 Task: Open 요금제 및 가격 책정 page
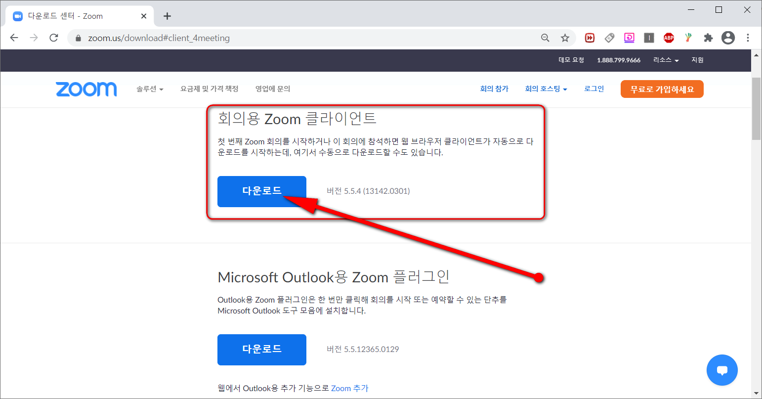[210, 89]
